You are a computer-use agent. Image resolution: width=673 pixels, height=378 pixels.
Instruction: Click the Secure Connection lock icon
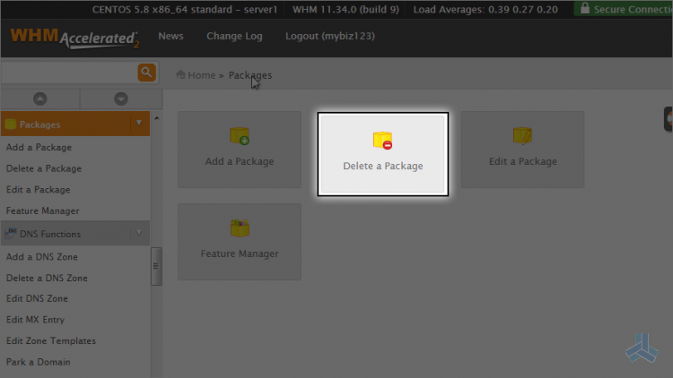584,8
